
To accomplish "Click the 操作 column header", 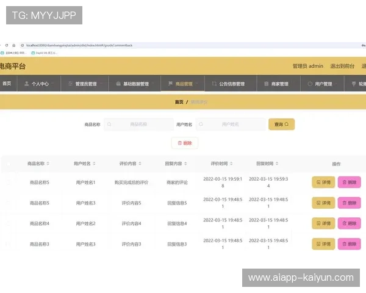I will 336,164.
